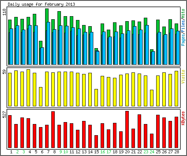Select the day "19" label on the x-axis
Screen dimensions: 187x156
pos(121,152)
